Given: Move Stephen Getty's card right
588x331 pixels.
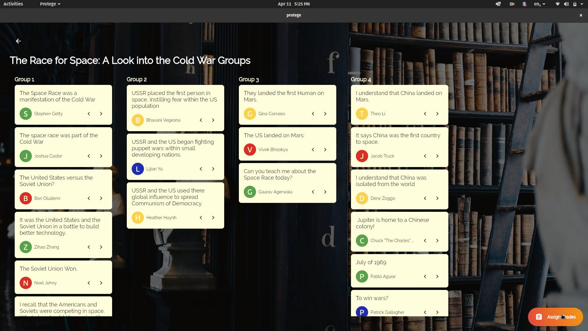Looking at the screenshot, I should (x=101, y=114).
